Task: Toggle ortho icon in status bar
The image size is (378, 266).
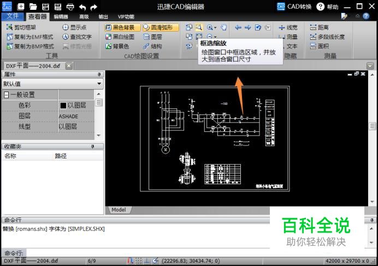Action: pyautogui.click(x=147, y=261)
